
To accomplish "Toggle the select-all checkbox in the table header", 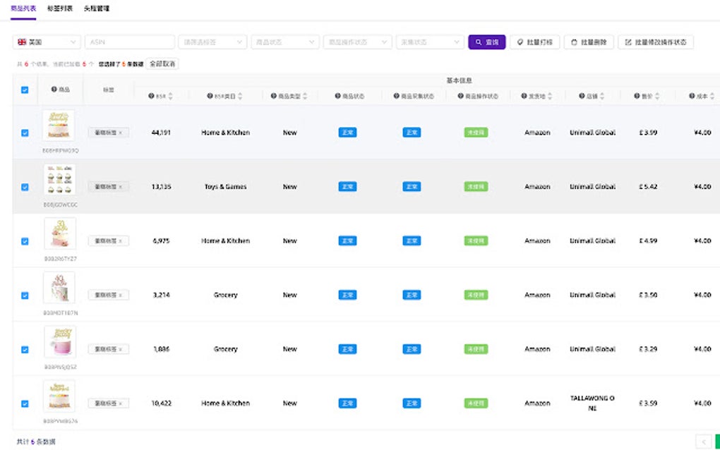I will [x=25, y=90].
